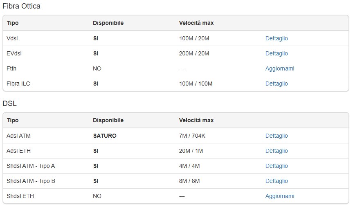The width and height of the screenshot is (353, 209).
Task: Open Dettaglio link for EVdsl row
Action: [x=277, y=53]
